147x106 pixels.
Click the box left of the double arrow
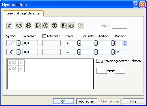coord(102,71)
